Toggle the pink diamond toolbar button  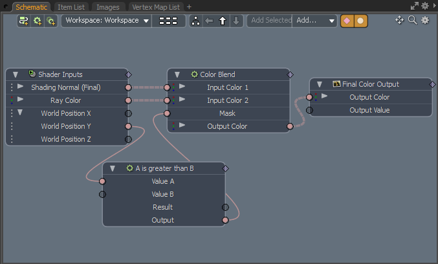[347, 21]
